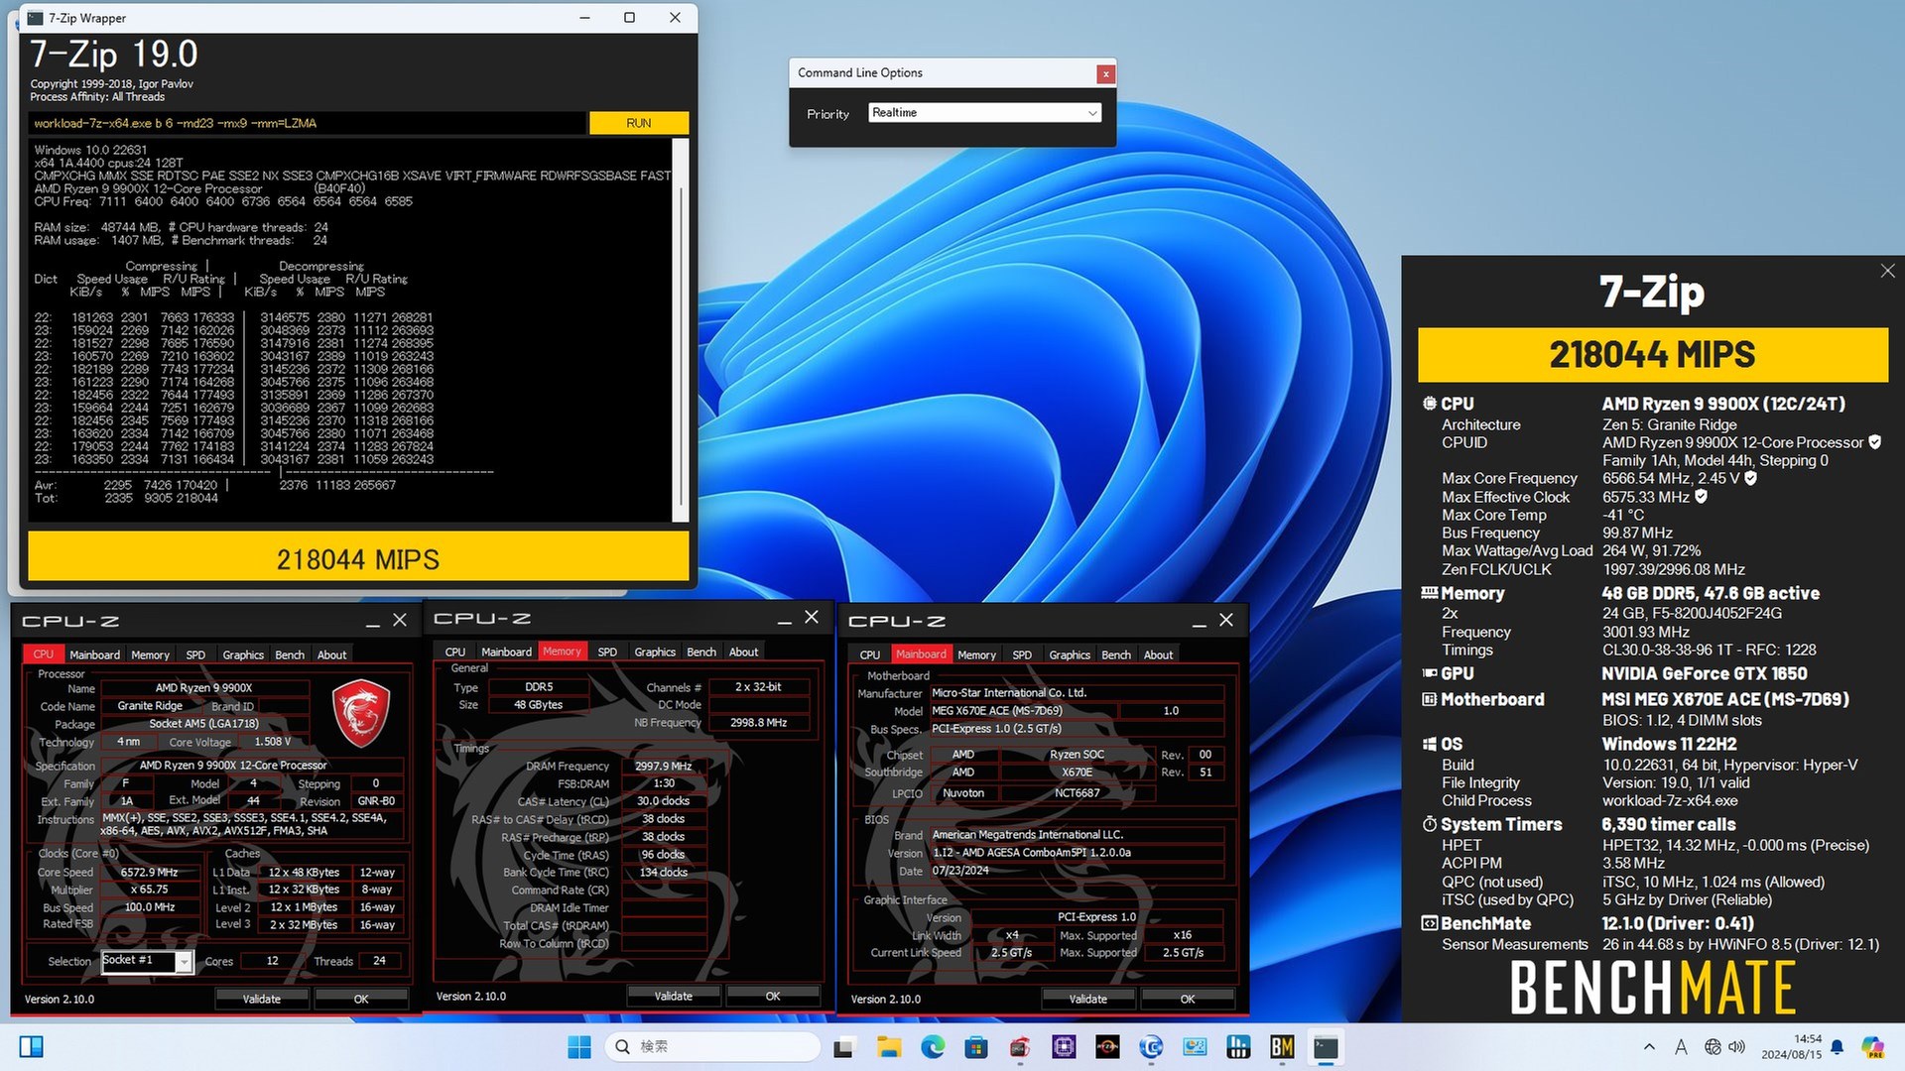Open the Windows Start menu
The height and width of the screenshot is (1071, 1905).
579,1046
